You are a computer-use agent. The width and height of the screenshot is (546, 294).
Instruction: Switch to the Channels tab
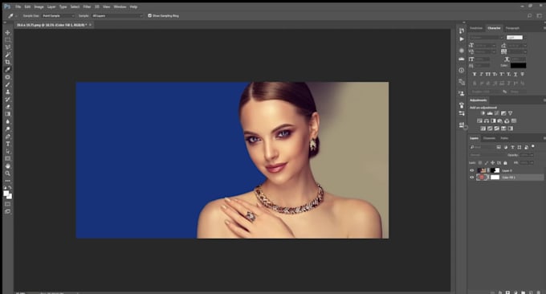pyautogui.click(x=489, y=138)
